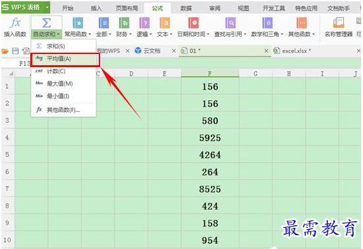Switch to the 审阅 ribbon tab

tap(215, 9)
